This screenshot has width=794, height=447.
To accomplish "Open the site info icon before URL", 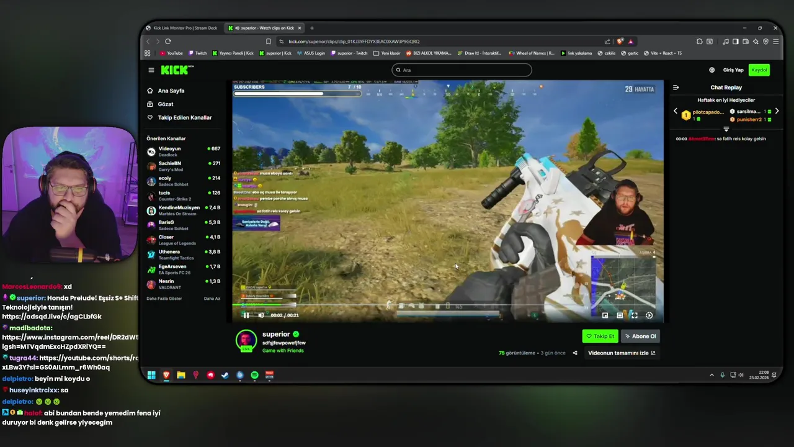I will tap(282, 42).
